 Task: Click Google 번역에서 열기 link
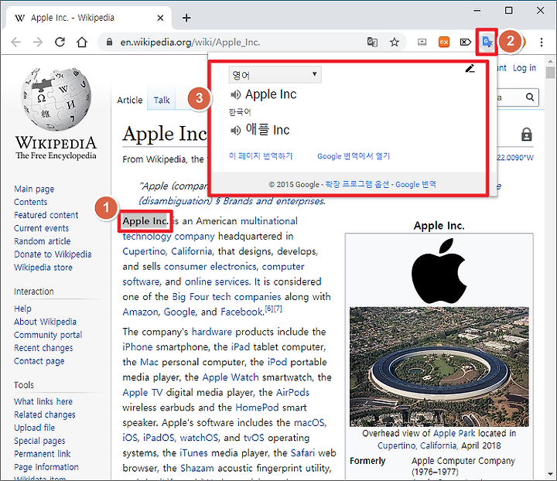354,156
